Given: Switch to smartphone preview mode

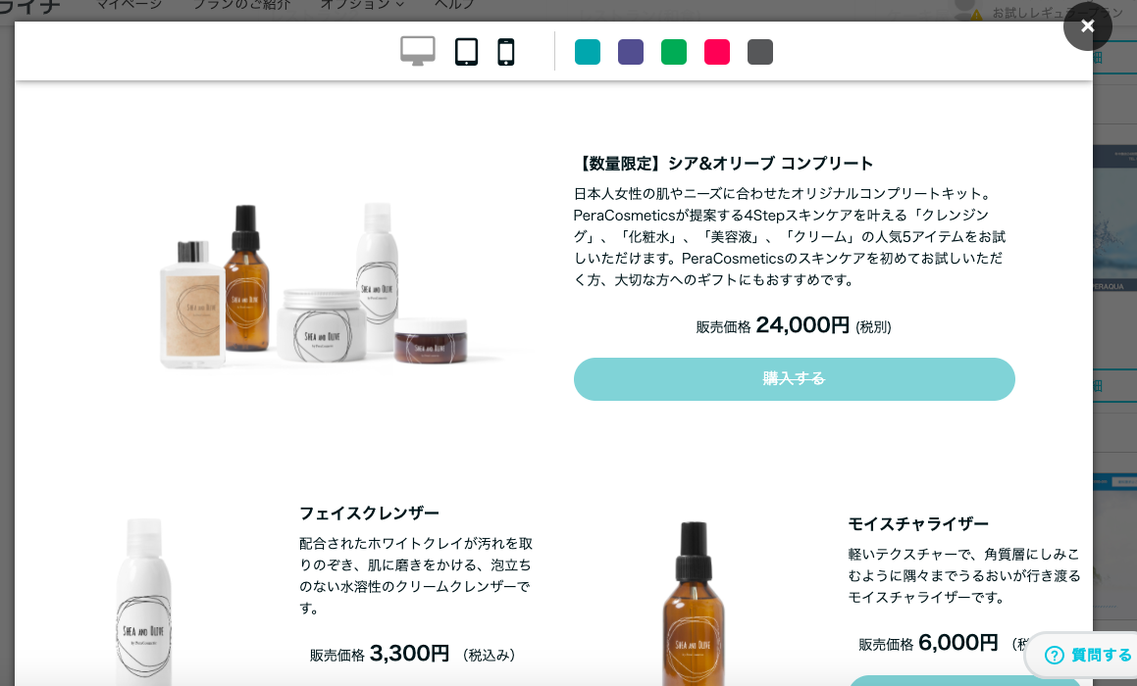Looking at the screenshot, I should 506,52.
